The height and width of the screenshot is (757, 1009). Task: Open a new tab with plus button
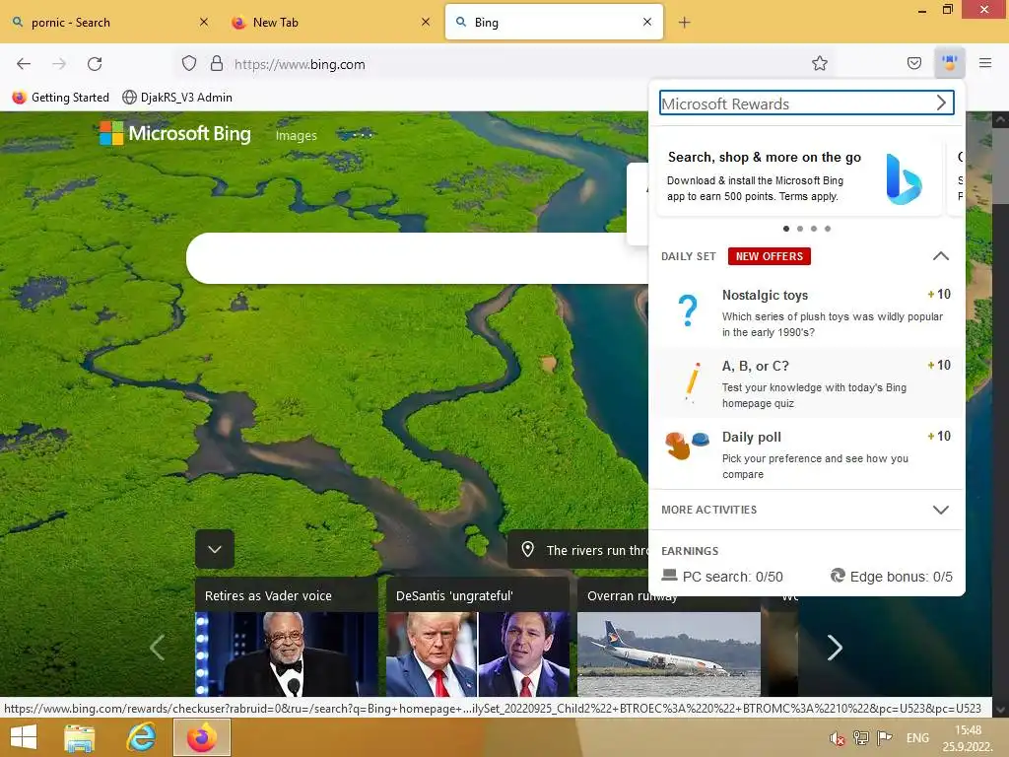[684, 23]
